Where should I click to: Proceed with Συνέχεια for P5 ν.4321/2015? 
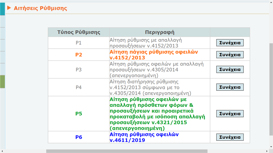click(230, 114)
